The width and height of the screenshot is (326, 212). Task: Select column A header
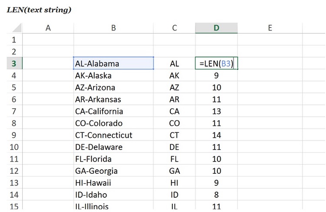[48, 28]
